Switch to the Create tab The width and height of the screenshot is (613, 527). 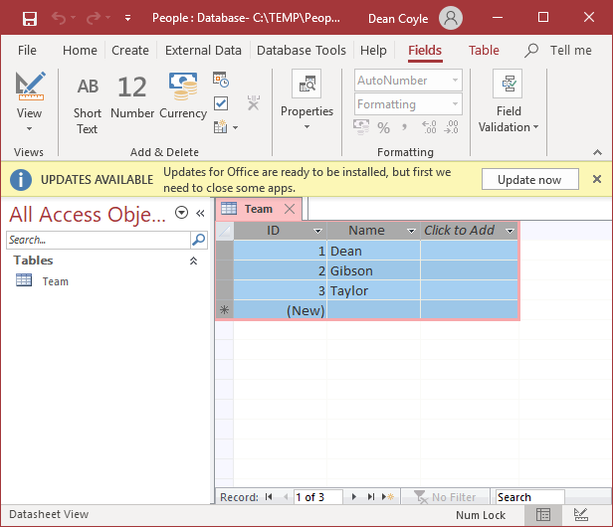point(130,51)
